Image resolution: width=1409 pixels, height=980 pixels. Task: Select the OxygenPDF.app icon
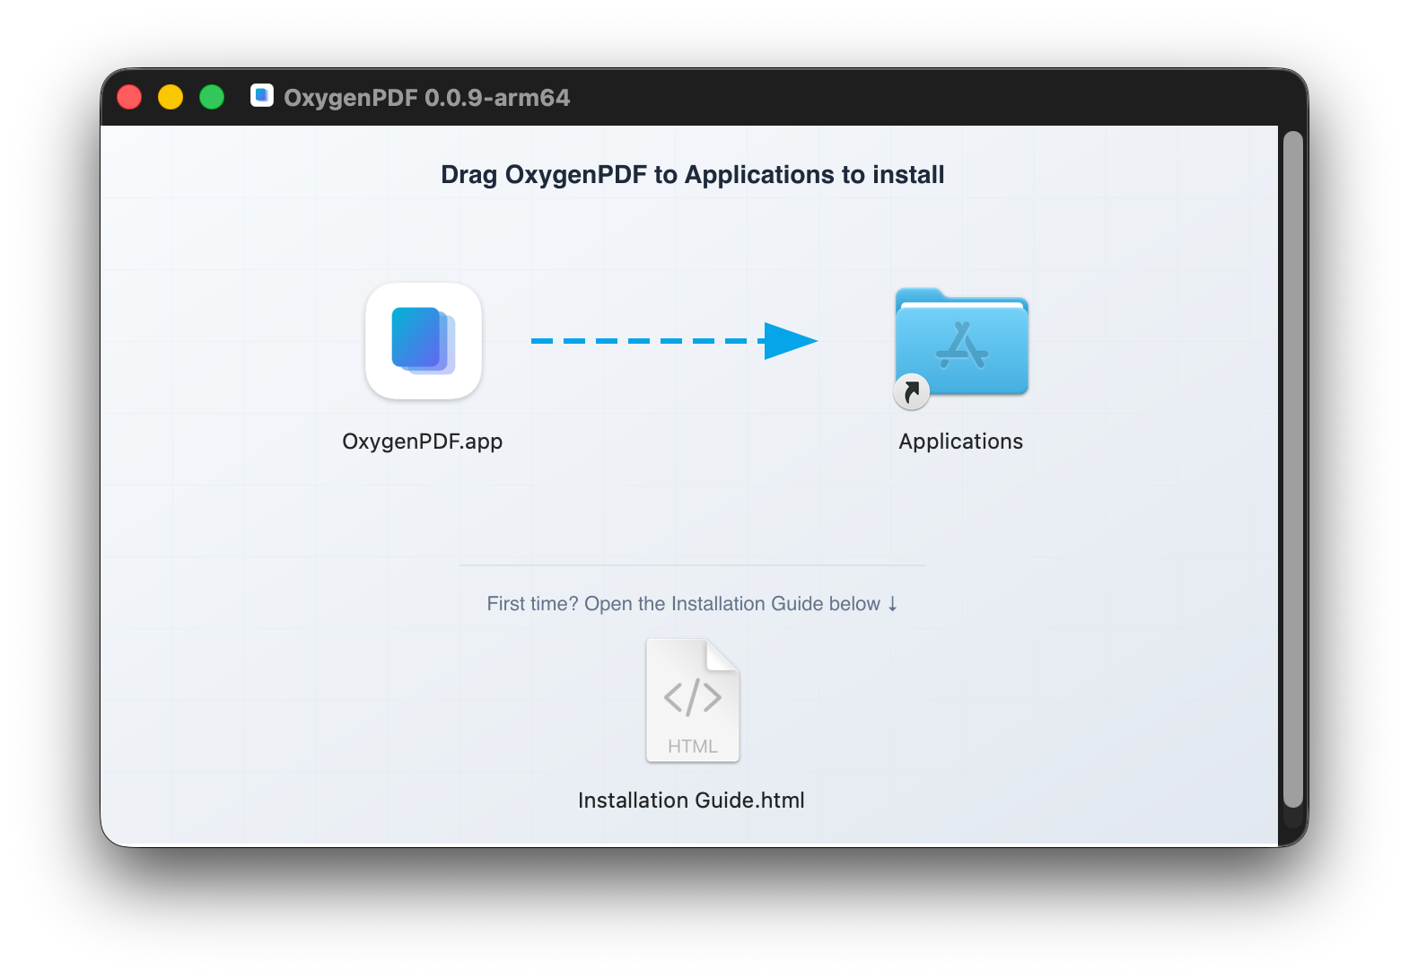pyautogui.click(x=424, y=341)
